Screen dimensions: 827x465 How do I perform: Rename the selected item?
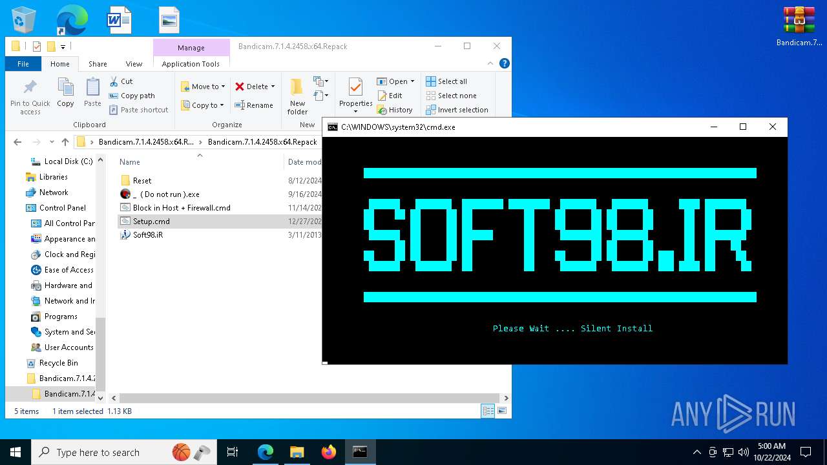click(254, 105)
